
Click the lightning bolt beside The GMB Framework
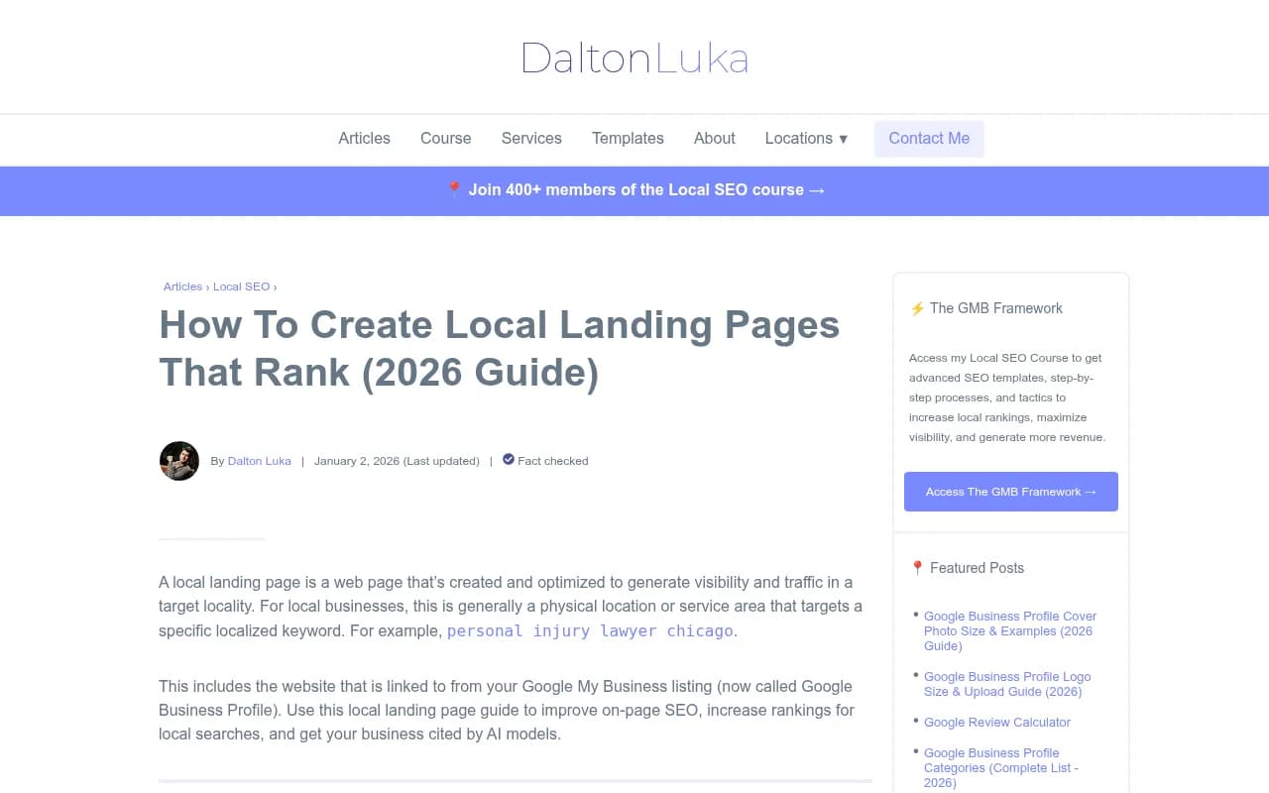(x=917, y=308)
